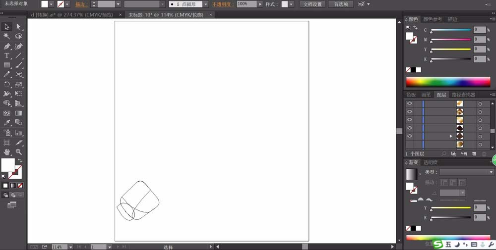
Task: Select the Blend tool
Action: [x=19, y=123]
